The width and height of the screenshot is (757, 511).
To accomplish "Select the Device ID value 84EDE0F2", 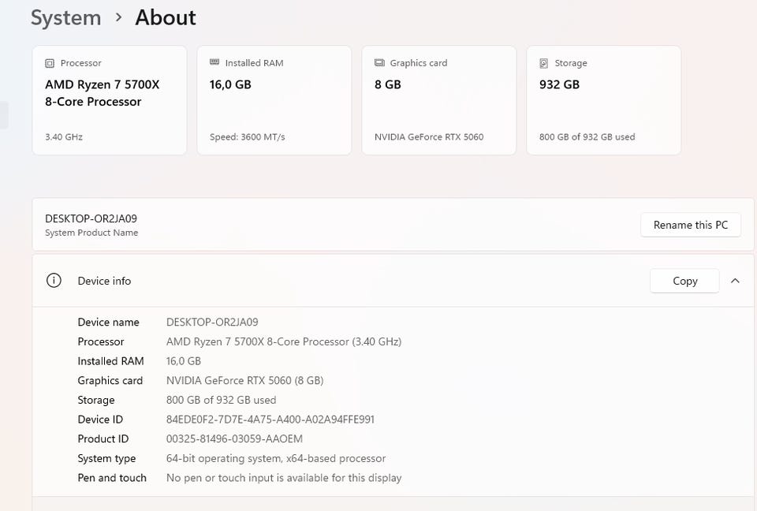I will point(270,420).
